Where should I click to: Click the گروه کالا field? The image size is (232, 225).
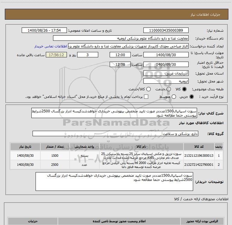[x=115, y=133]
